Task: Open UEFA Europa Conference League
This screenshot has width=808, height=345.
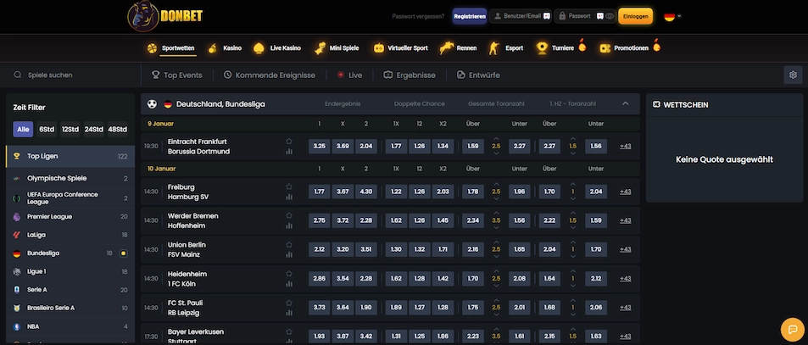Action: coord(70,198)
